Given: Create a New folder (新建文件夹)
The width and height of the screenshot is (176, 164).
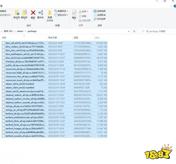Looking at the screenshot, I should 50,15.
